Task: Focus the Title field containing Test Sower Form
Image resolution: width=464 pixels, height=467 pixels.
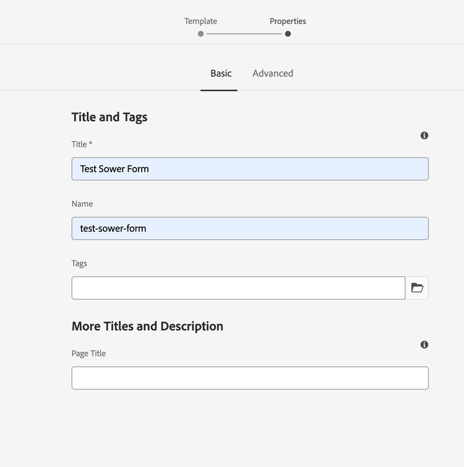Action: pyautogui.click(x=250, y=169)
